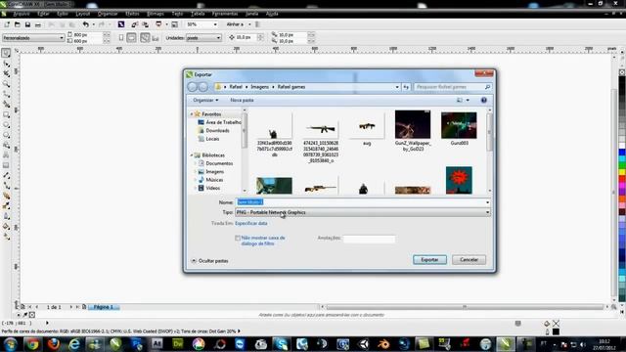Image resolution: width=626 pixels, height=352 pixels.
Task: Click the Ocultar pastas button
Action: [209, 261]
